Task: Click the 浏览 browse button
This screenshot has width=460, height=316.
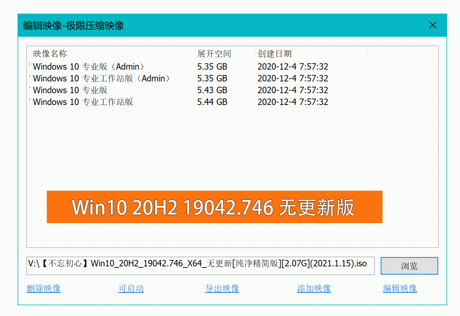Action: click(x=409, y=266)
